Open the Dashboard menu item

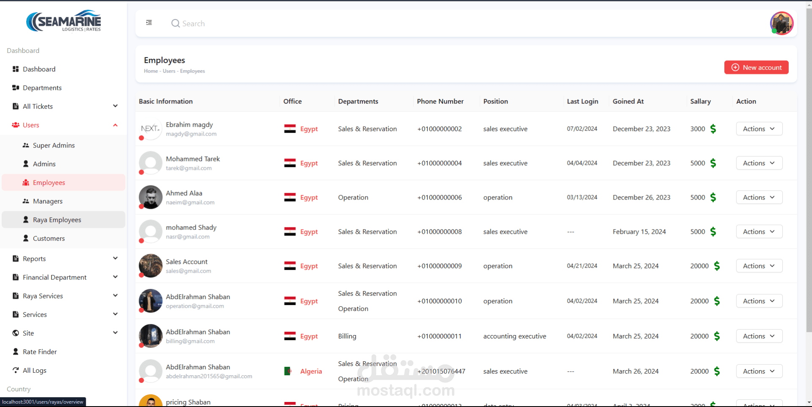pos(63,69)
